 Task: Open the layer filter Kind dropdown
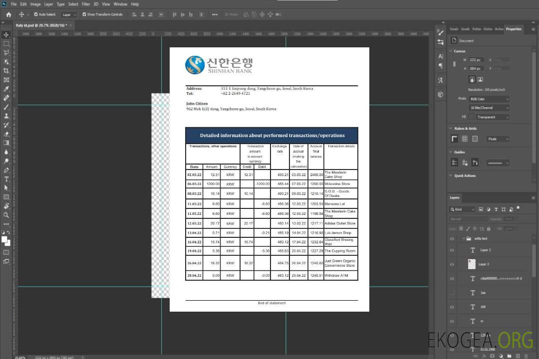click(x=463, y=209)
